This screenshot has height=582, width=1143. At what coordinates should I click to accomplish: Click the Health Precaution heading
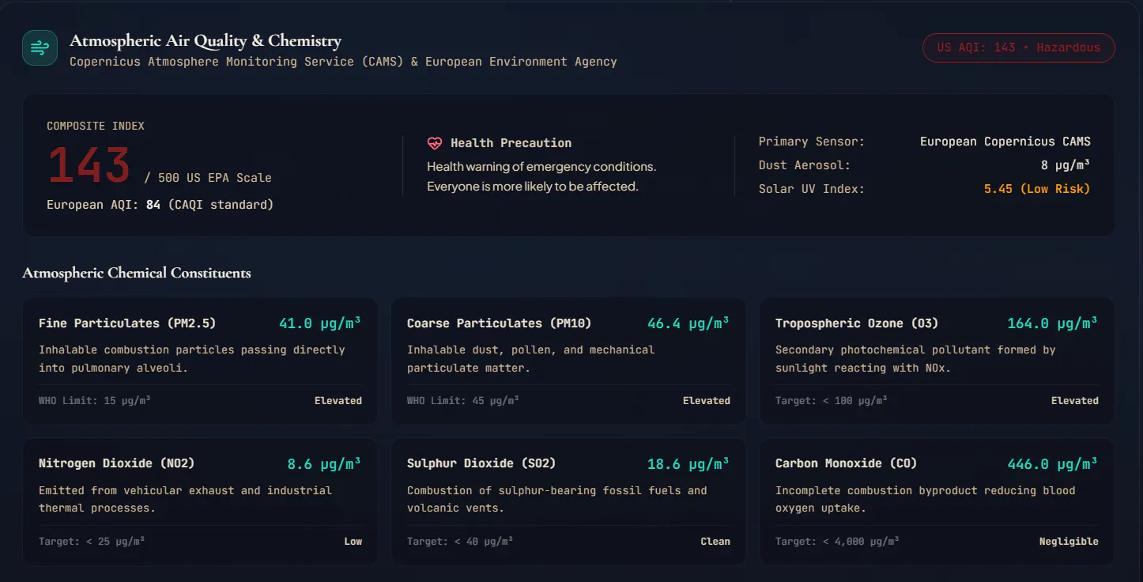pyautogui.click(x=511, y=143)
